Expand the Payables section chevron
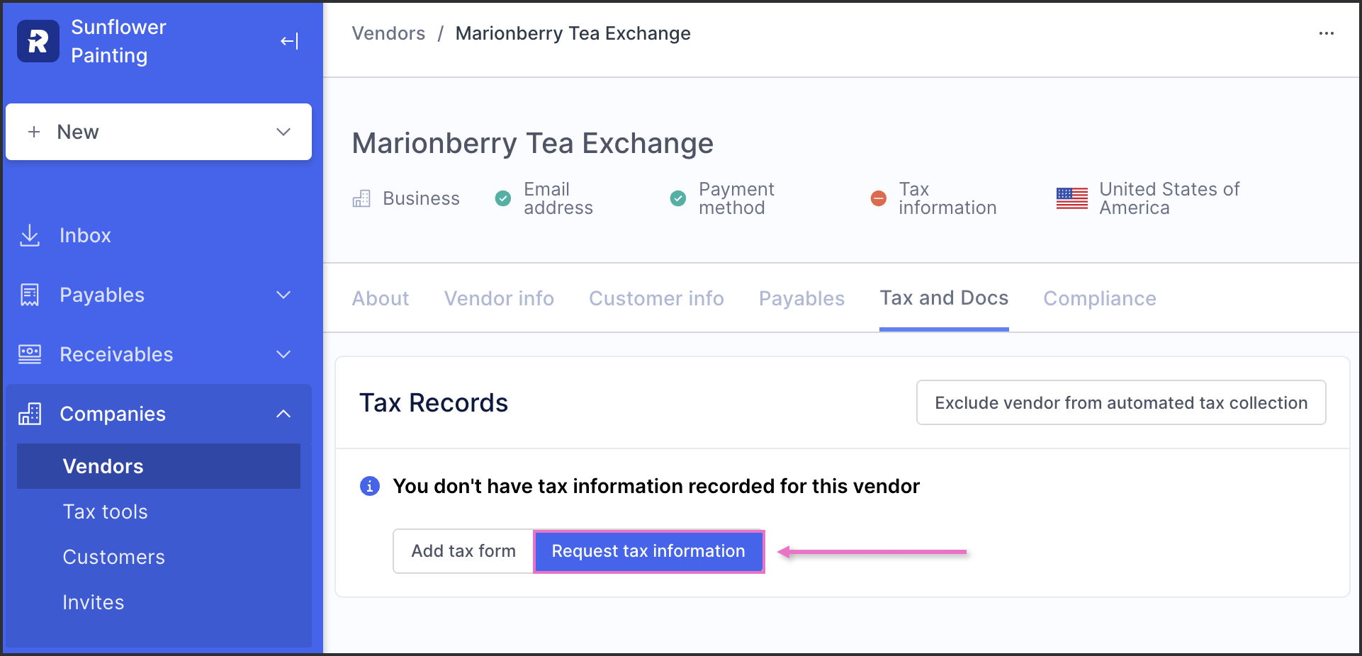The height and width of the screenshot is (656, 1362). point(283,295)
